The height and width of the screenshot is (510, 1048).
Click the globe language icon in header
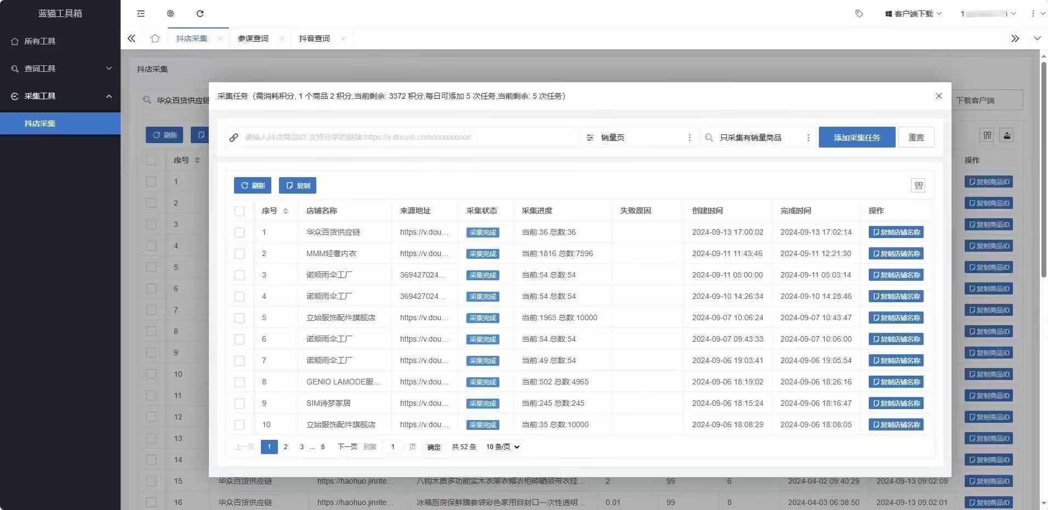point(170,14)
